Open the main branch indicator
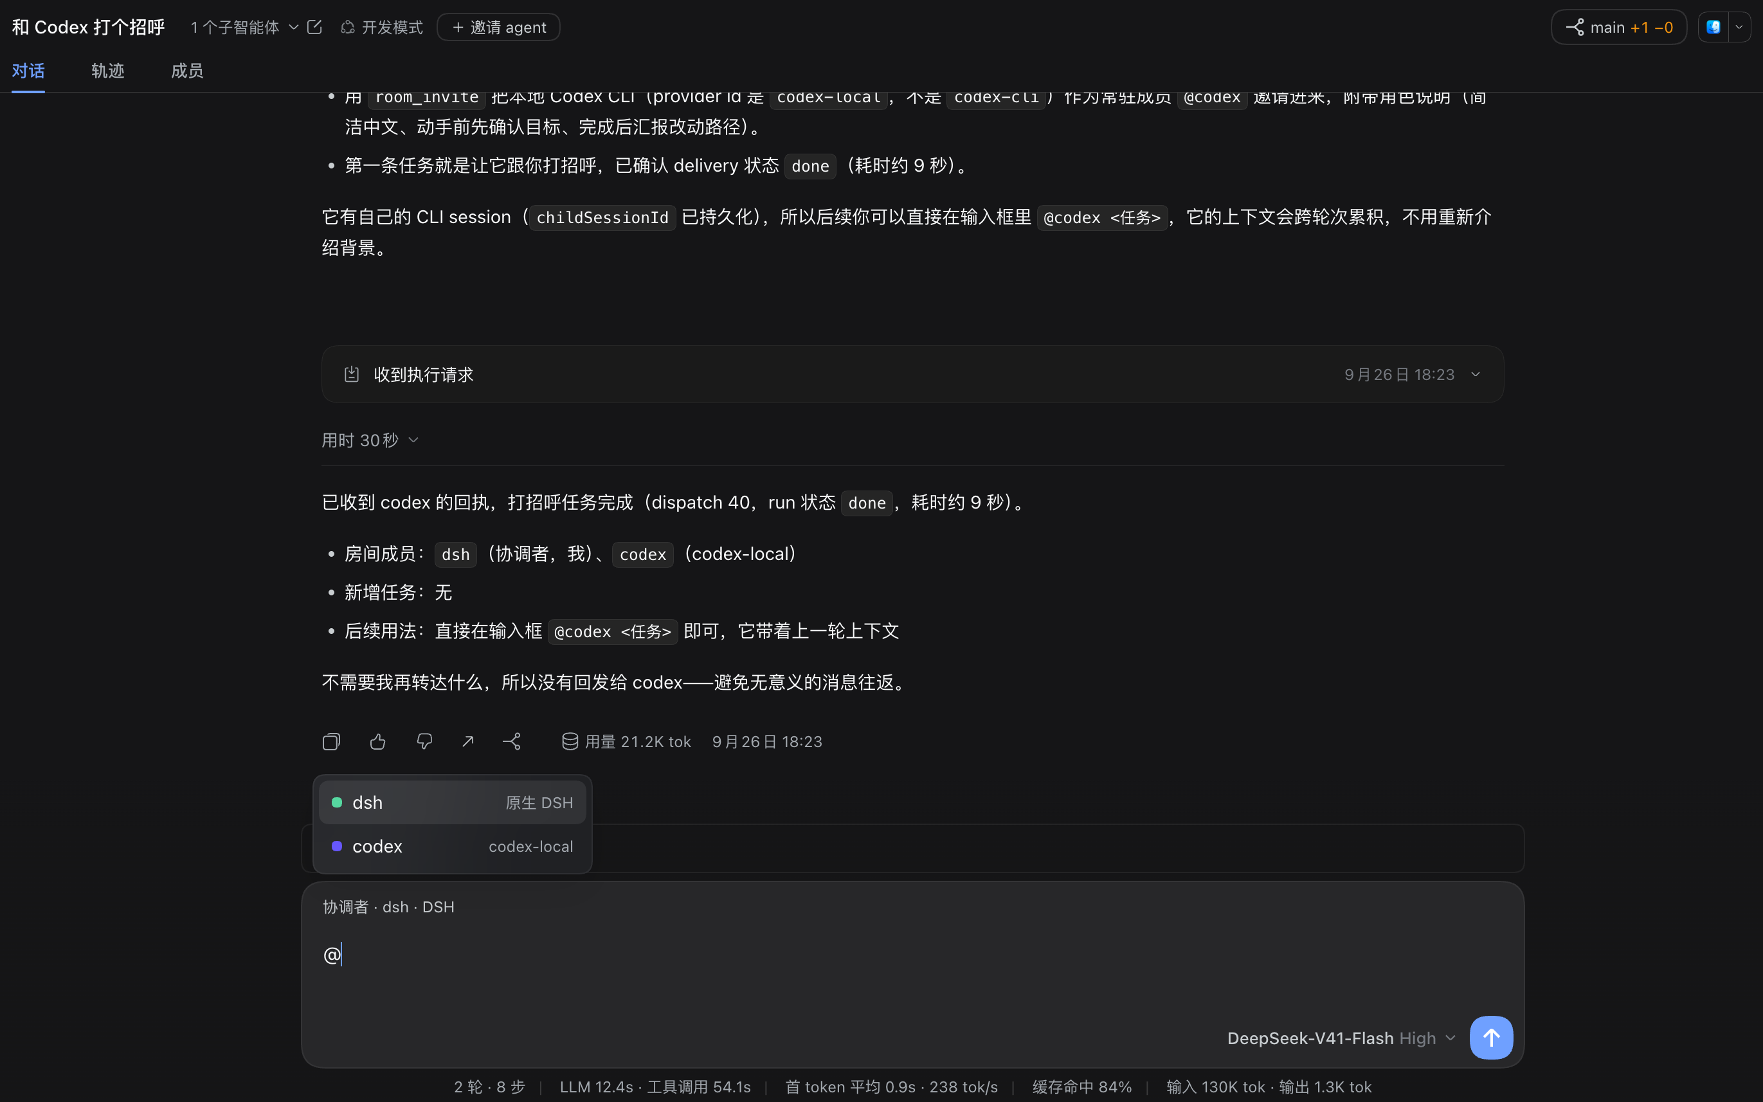The image size is (1763, 1102). [x=1619, y=27]
